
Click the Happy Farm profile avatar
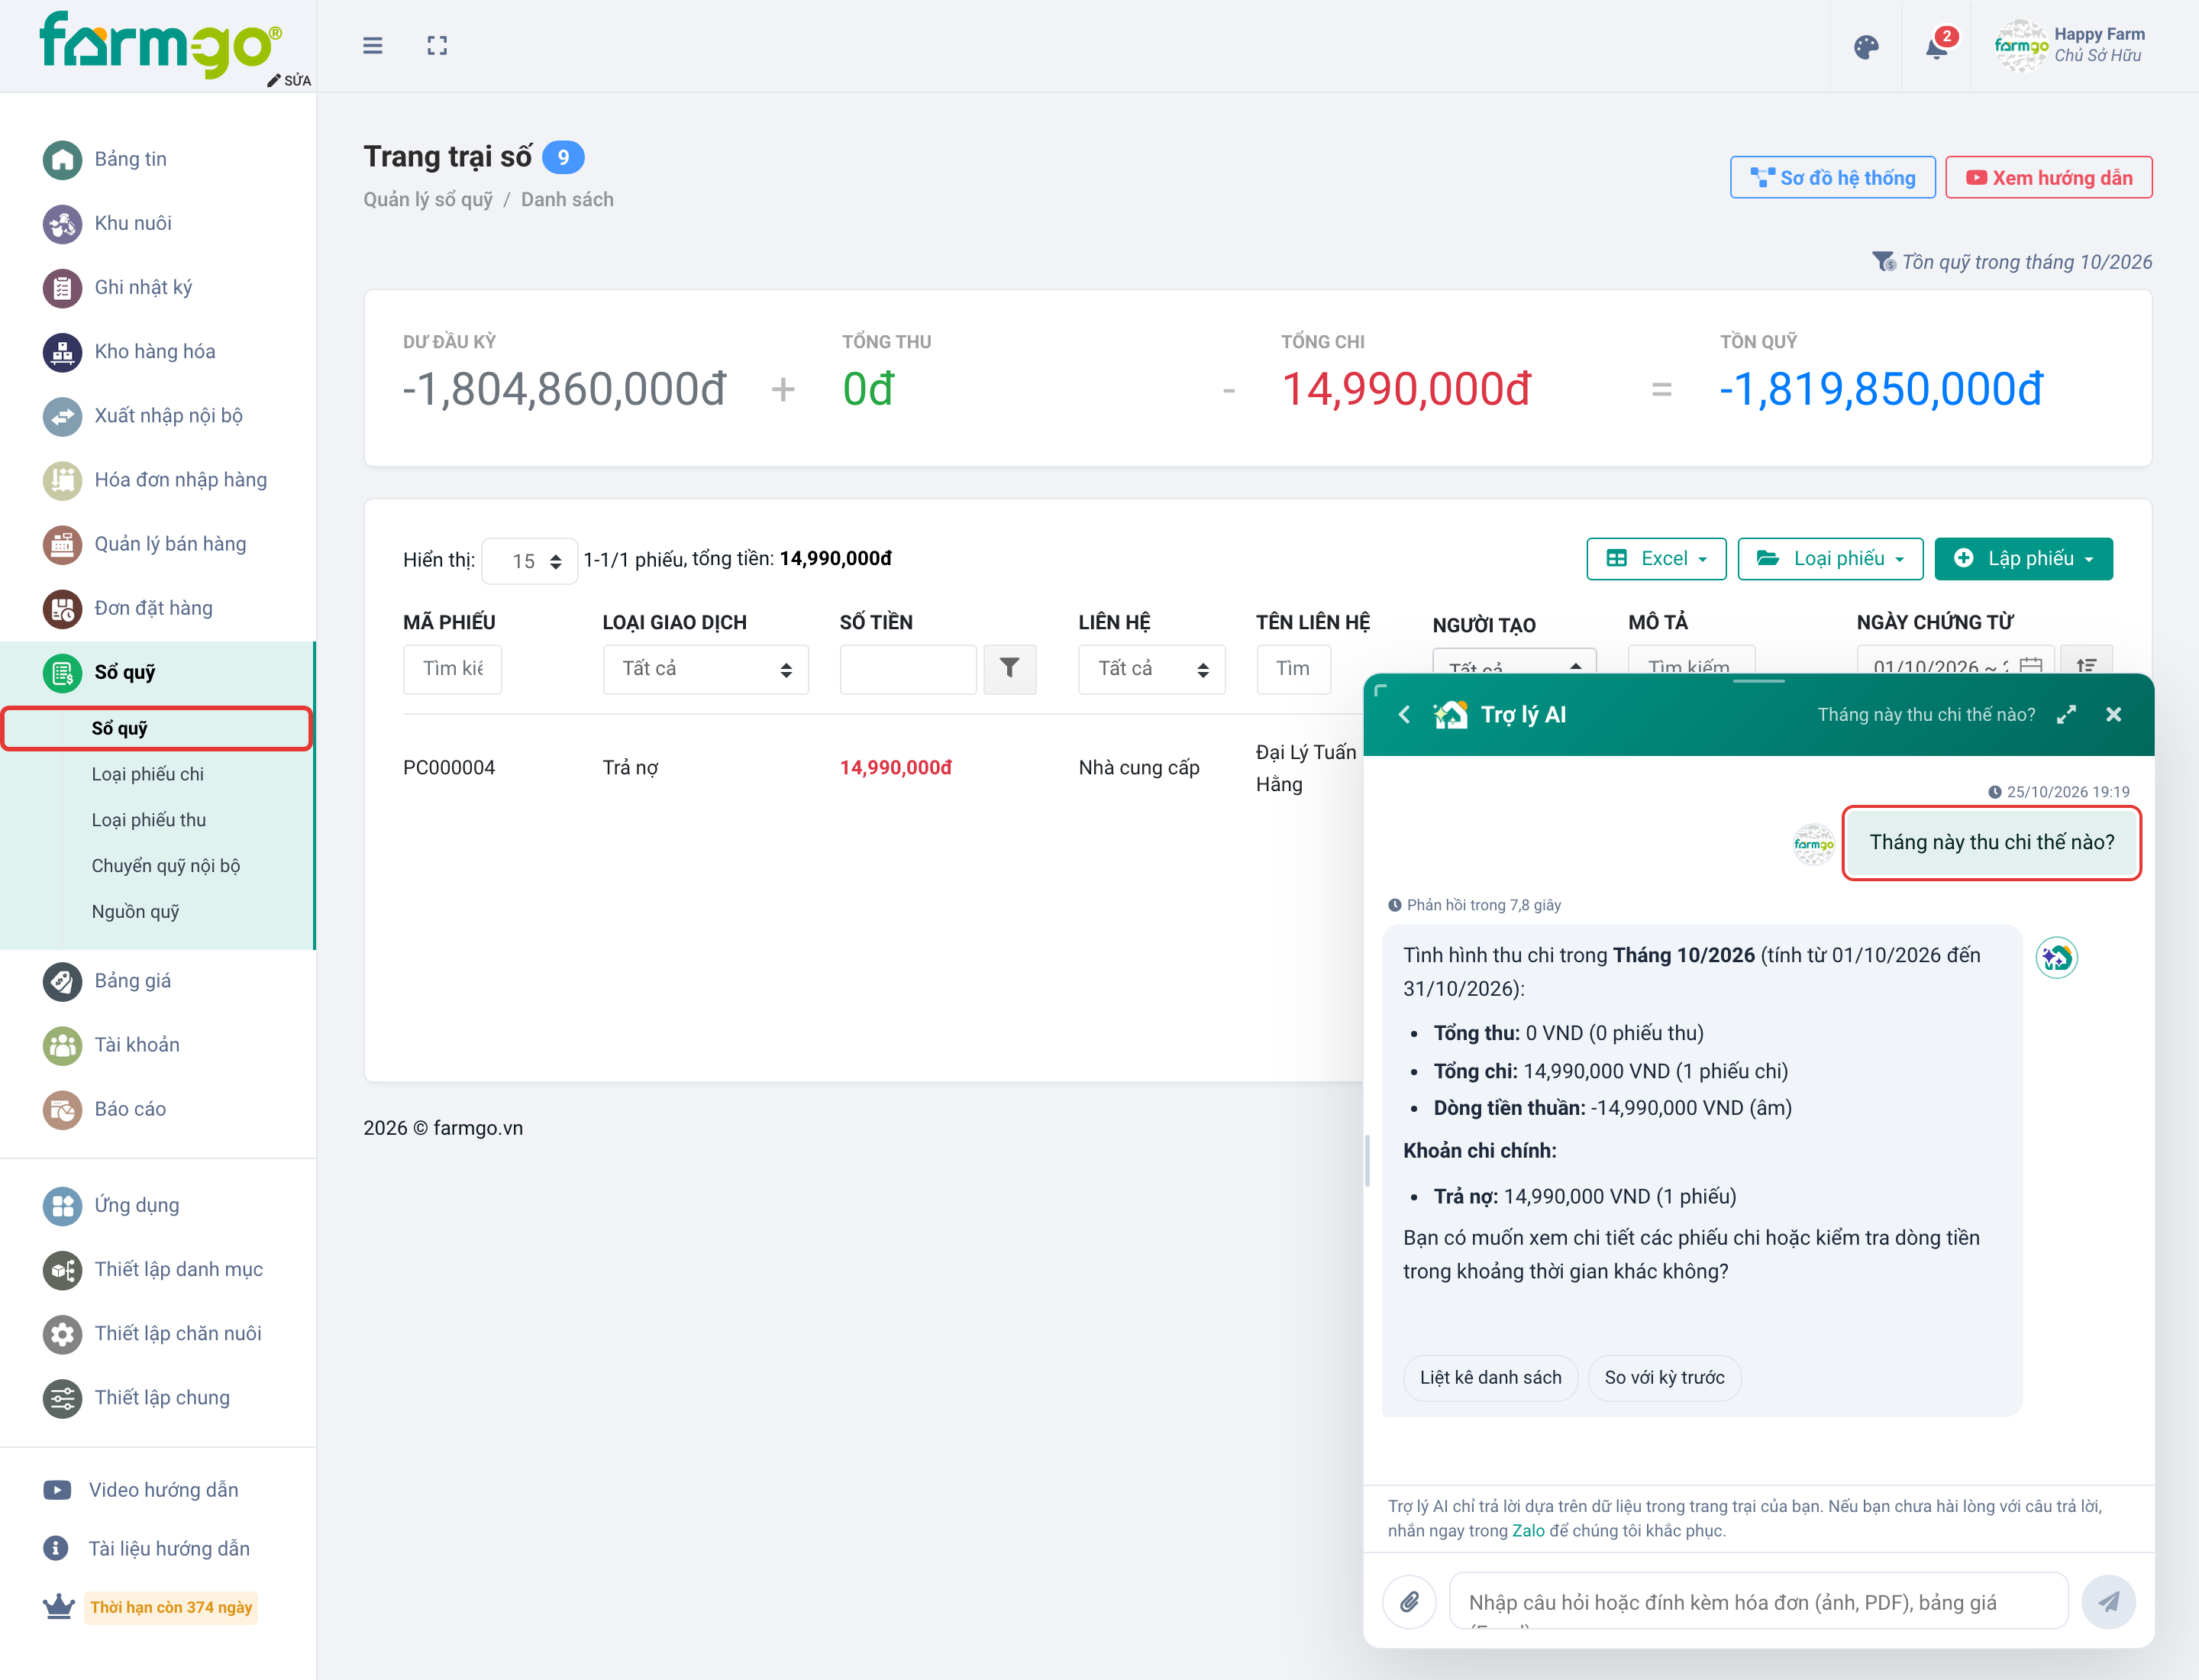(x=2021, y=46)
